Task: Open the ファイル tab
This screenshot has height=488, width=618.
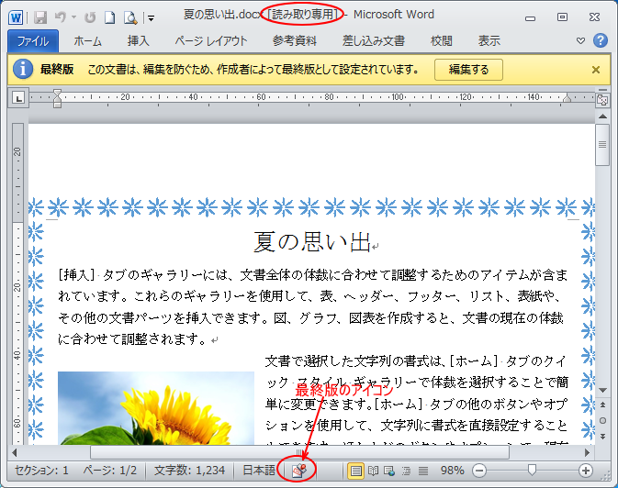Action: pos(33,40)
